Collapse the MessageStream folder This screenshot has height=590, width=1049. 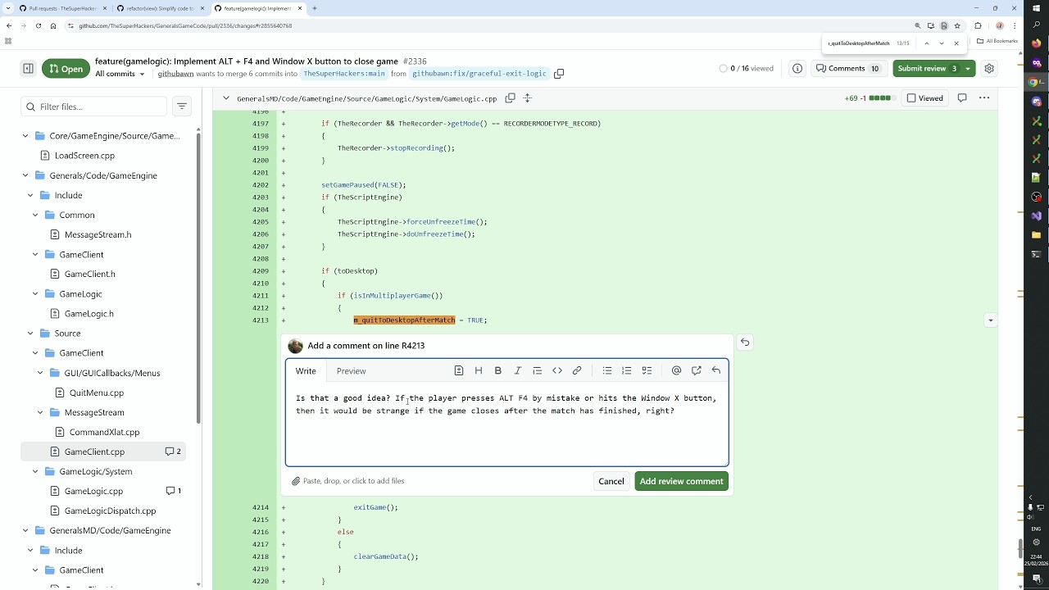40,412
